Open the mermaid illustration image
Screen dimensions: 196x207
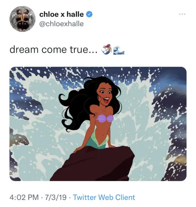coord(98,124)
